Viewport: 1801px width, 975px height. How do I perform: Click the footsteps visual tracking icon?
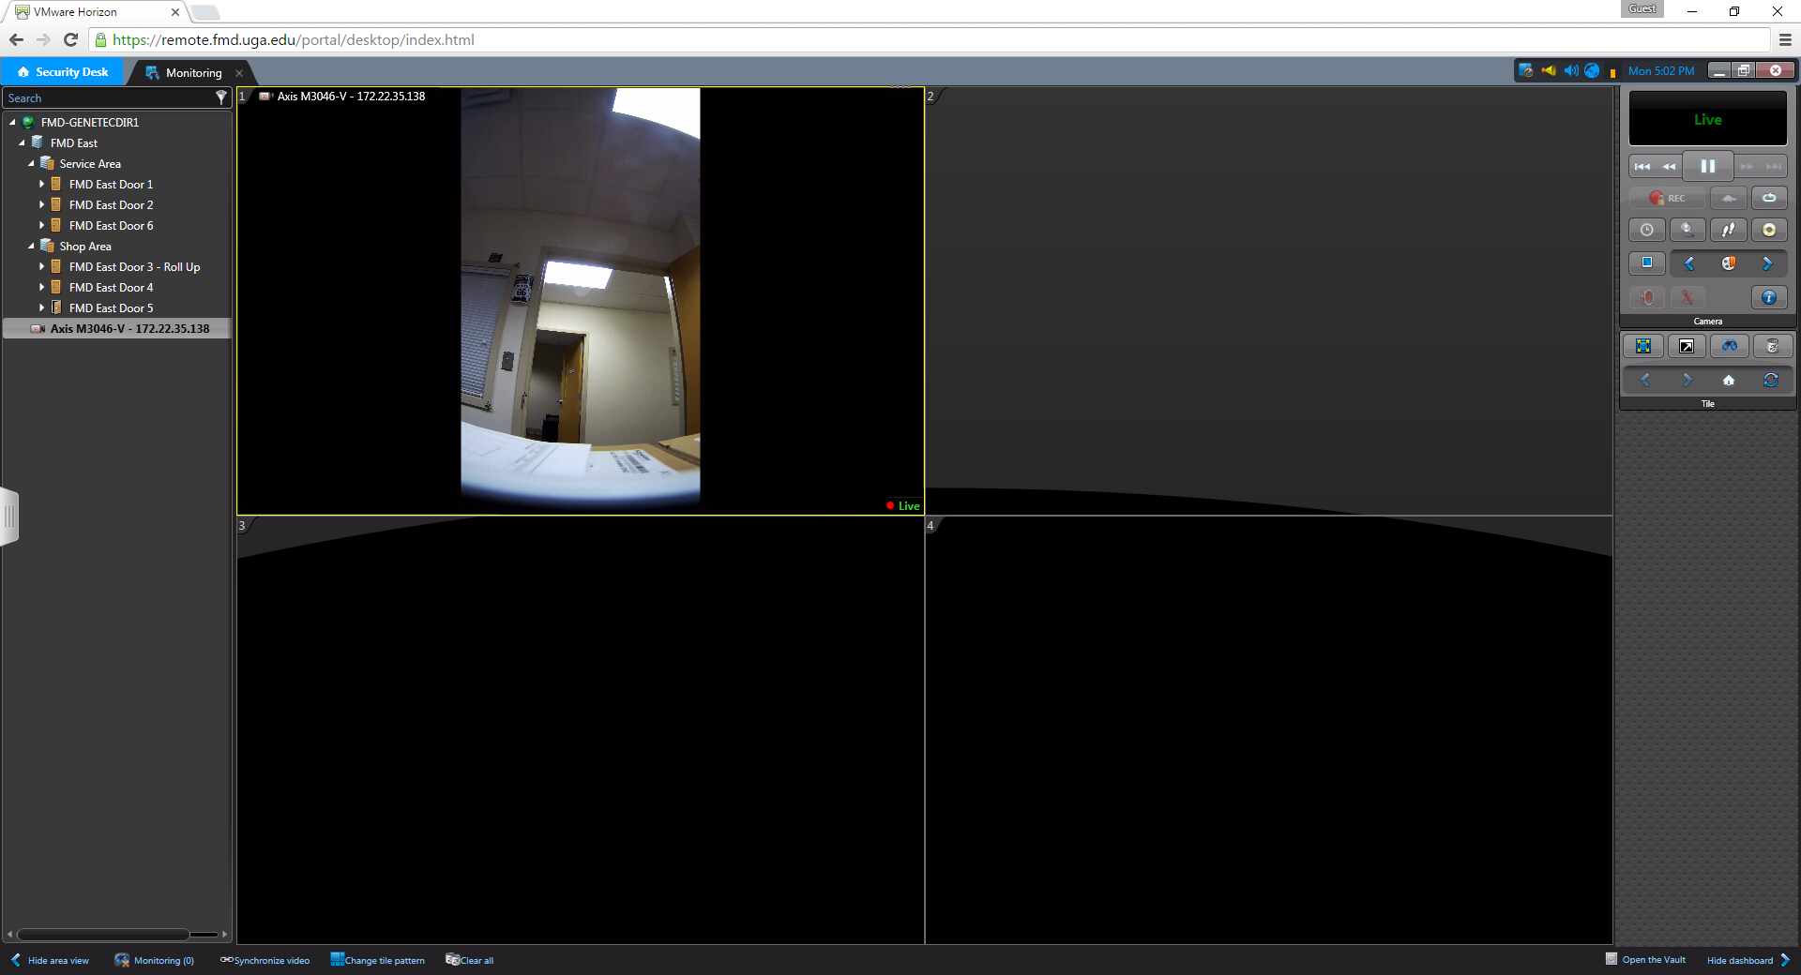[x=1728, y=230]
